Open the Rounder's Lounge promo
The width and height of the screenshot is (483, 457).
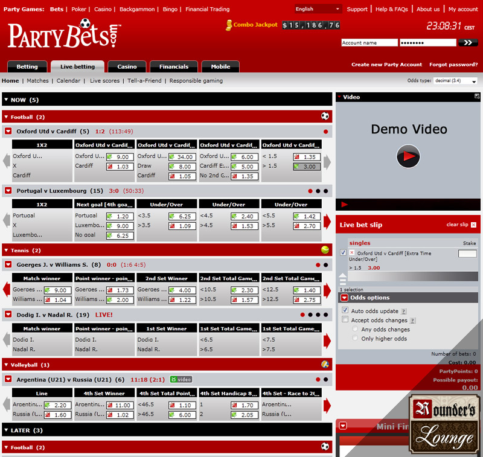444,424
